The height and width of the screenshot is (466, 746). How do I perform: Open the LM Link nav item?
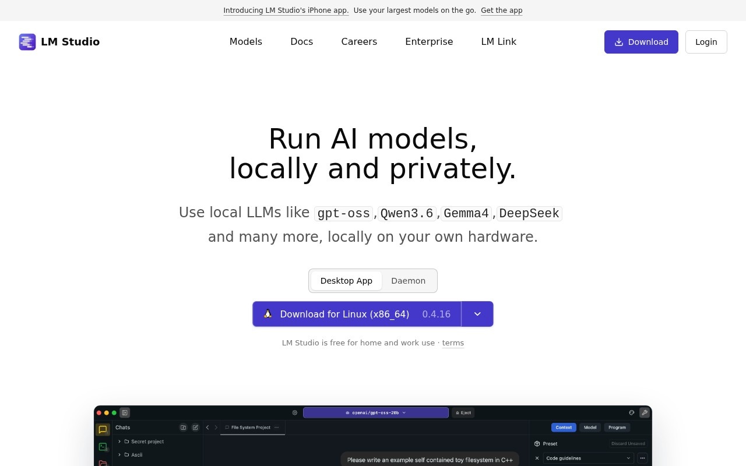click(x=499, y=42)
